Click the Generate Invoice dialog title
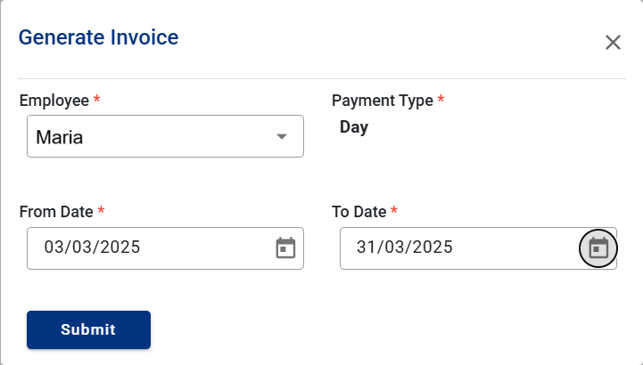This screenshot has width=643, height=365. point(98,37)
